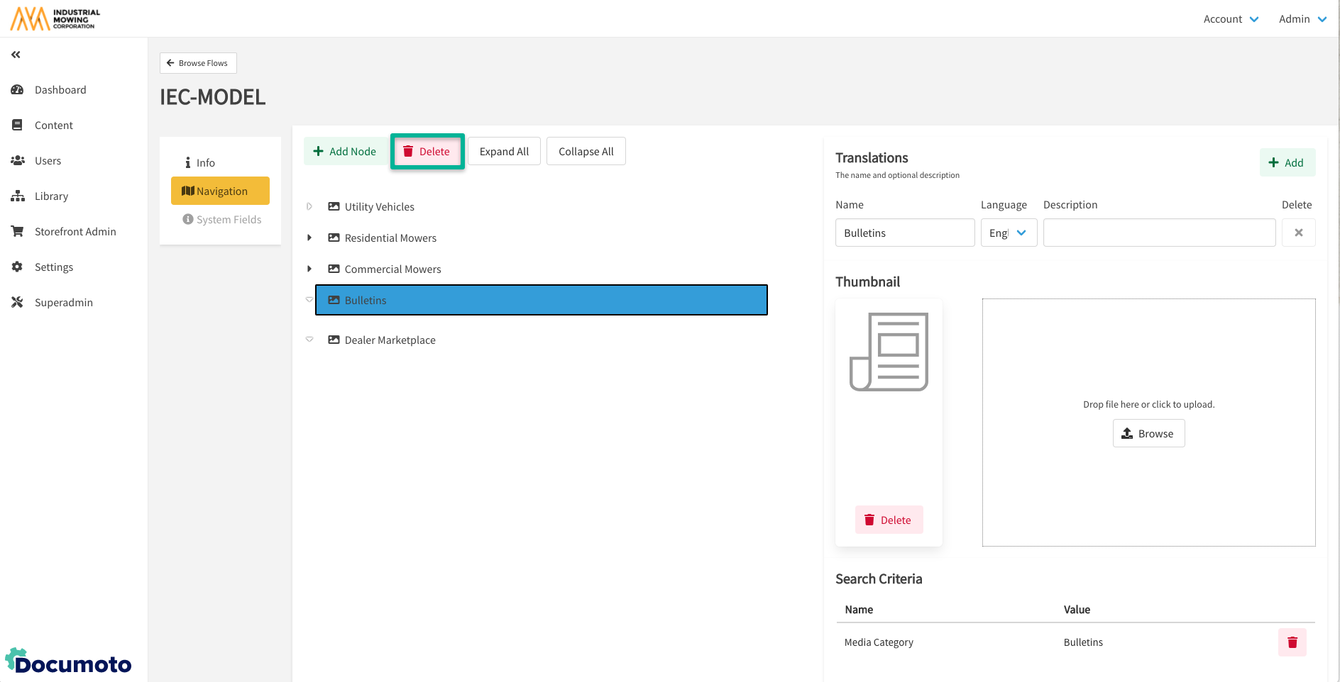Open Superadmin tools section
1340x682 pixels.
pyautogui.click(x=63, y=303)
